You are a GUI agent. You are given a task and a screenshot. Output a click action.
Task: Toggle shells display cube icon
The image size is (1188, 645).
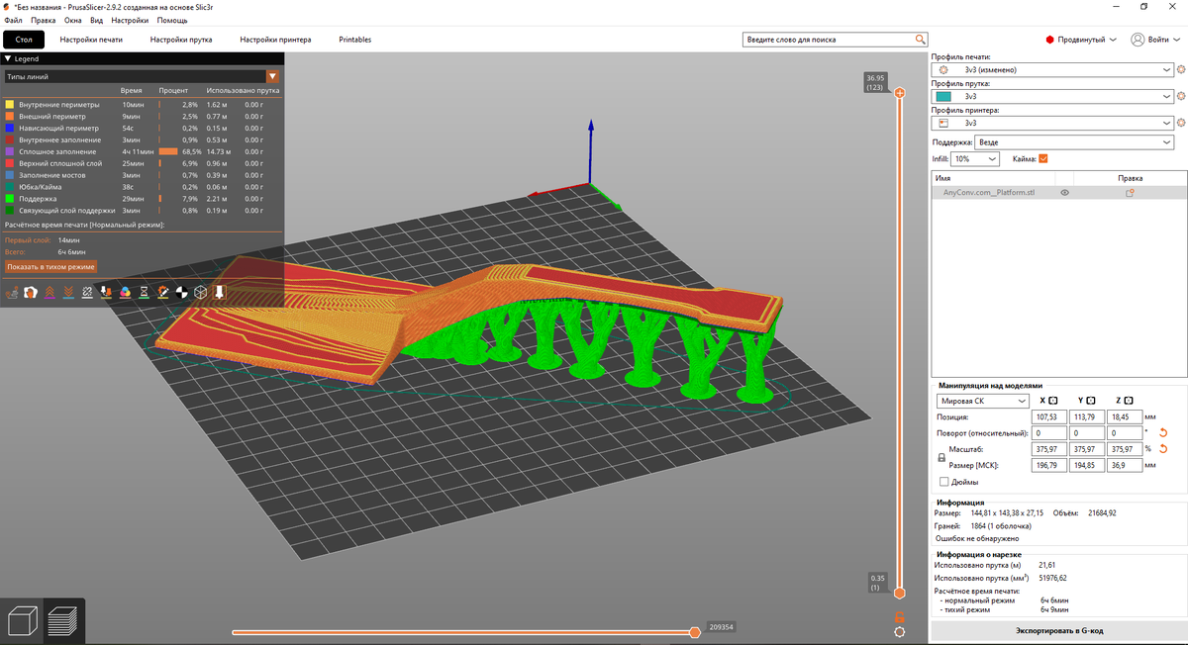coord(200,292)
